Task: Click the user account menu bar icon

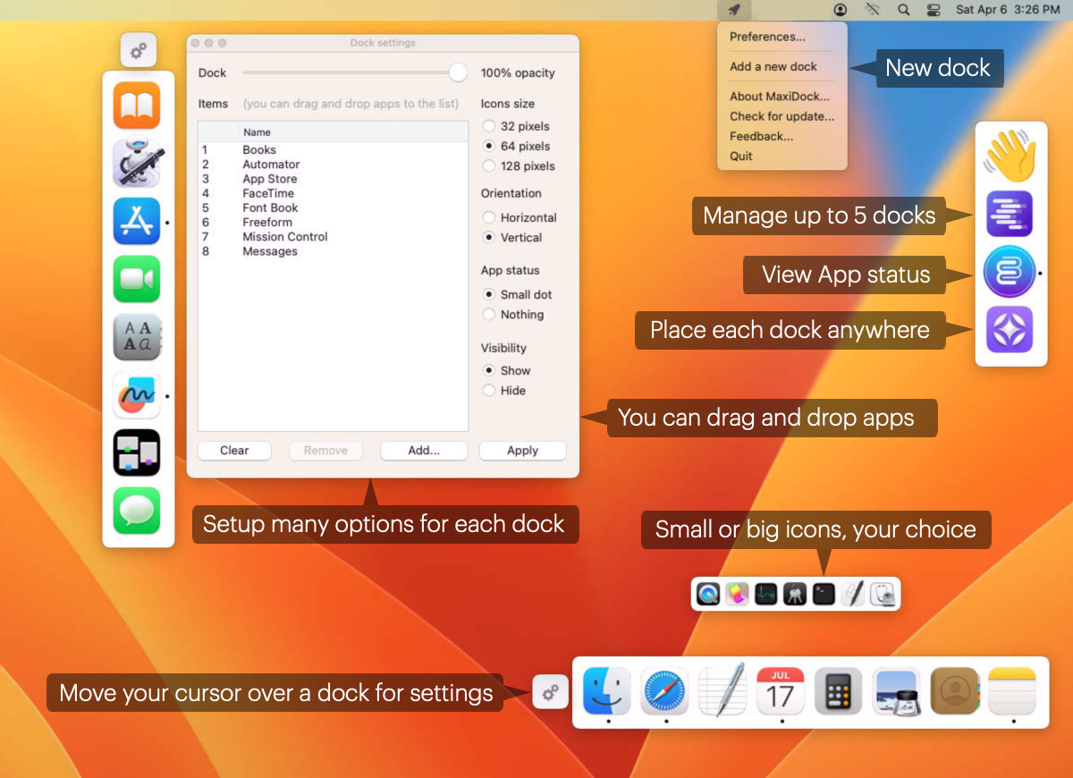Action: (x=841, y=10)
